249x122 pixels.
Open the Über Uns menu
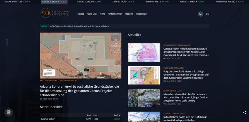[92, 14]
